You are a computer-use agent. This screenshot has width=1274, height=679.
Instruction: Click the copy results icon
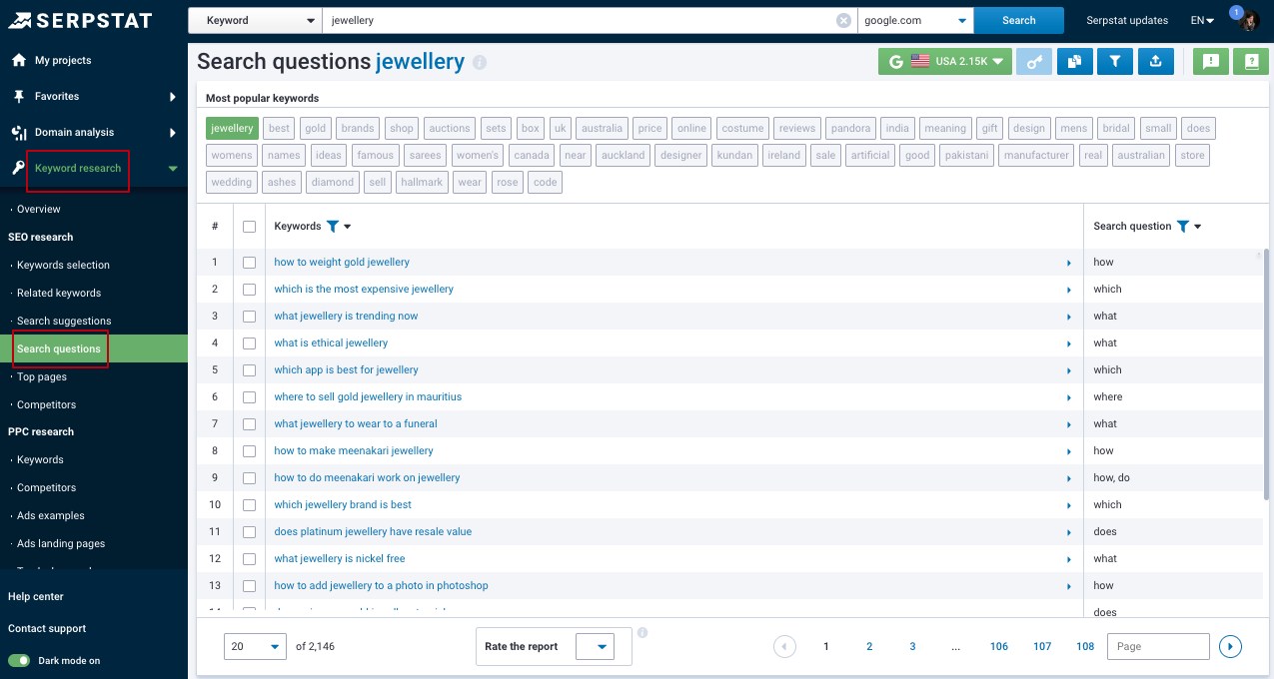click(x=1074, y=61)
